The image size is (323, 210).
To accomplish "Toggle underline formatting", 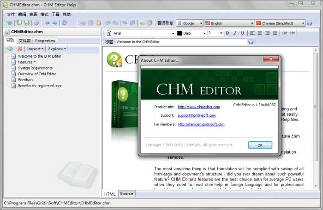I will (242, 33).
